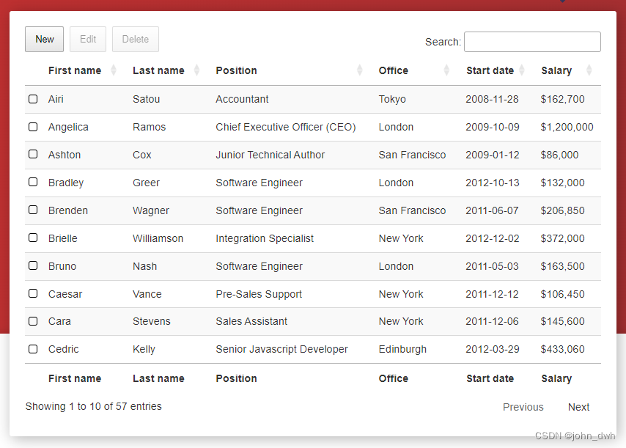Go to the Next page of entries

(578, 406)
